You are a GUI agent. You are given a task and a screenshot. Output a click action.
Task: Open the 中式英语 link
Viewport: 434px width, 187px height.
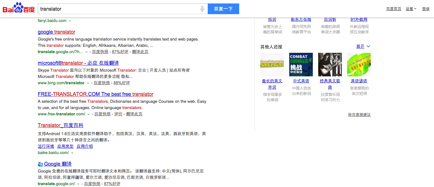301,81
